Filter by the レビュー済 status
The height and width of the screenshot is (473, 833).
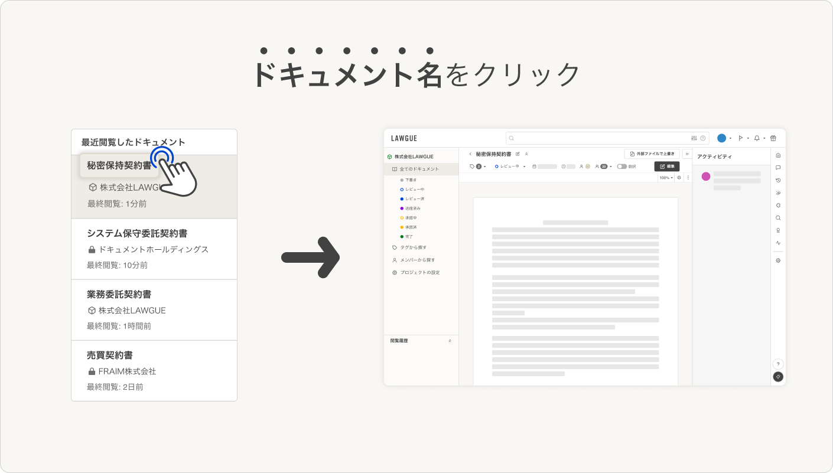click(x=412, y=199)
